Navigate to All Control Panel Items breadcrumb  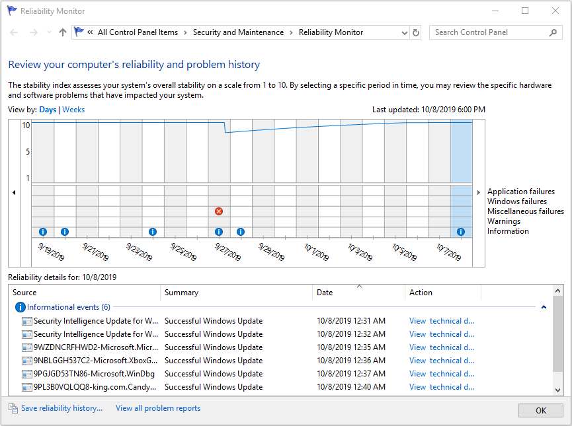pos(138,32)
